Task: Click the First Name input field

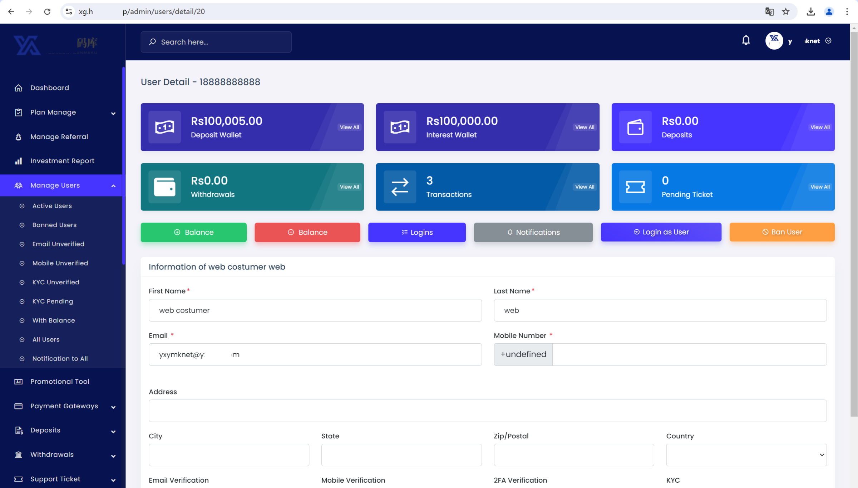Action: point(315,310)
